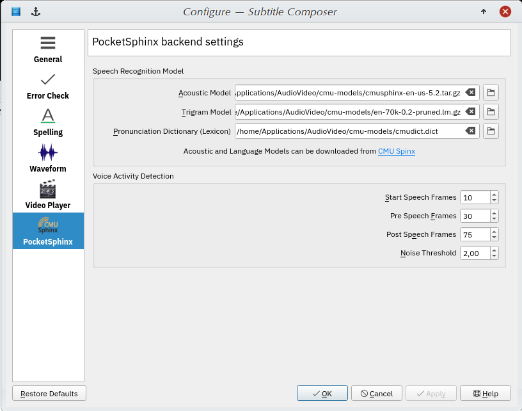The image size is (522, 411).
Task: Click the PocketSphinx backend settings heading
Action: [x=168, y=42]
